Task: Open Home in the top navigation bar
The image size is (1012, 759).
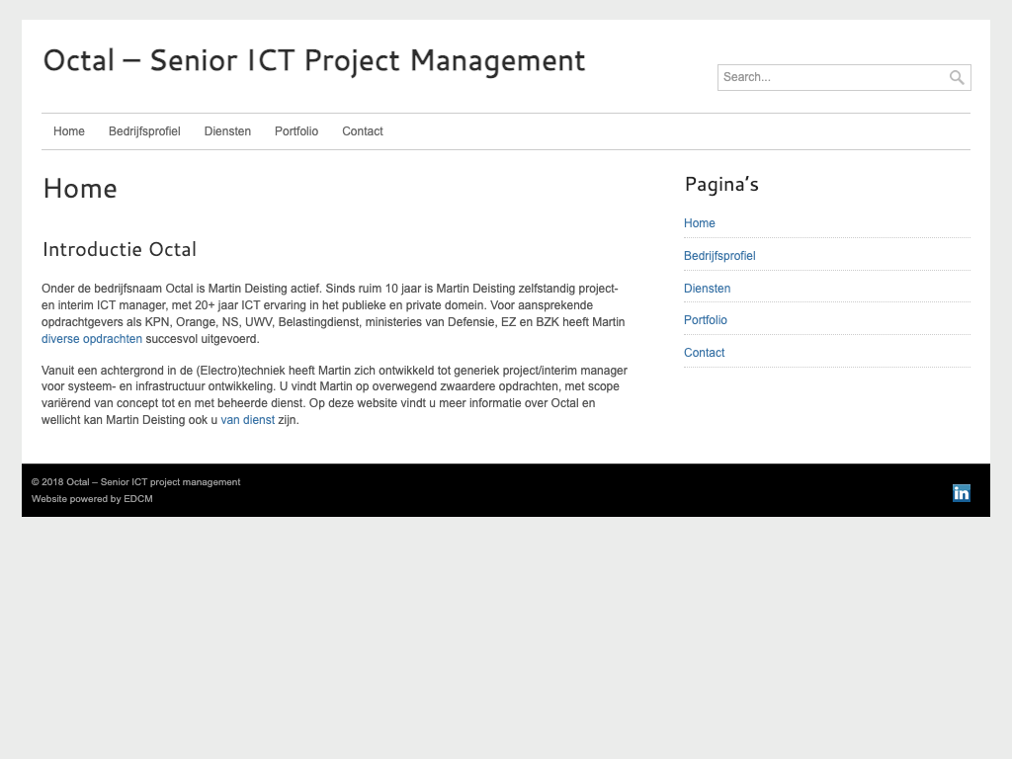Action: (69, 131)
